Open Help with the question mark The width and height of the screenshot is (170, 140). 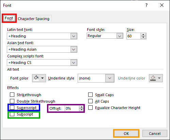pos(146,5)
